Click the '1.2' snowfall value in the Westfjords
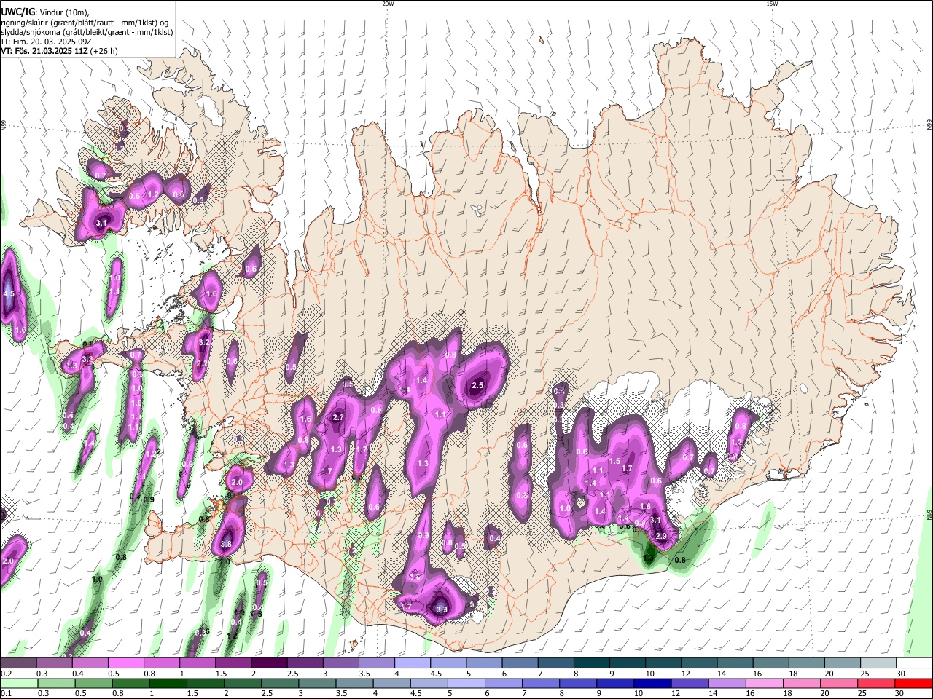 tap(153, 195)
